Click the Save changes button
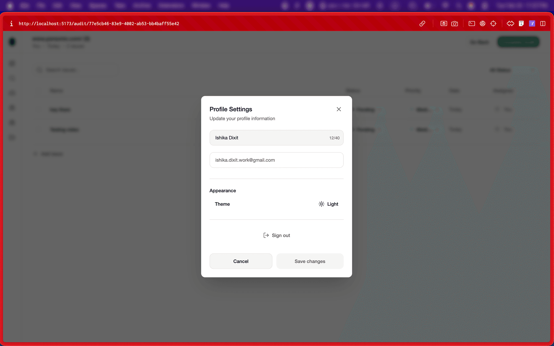 [x=310, y=261]
